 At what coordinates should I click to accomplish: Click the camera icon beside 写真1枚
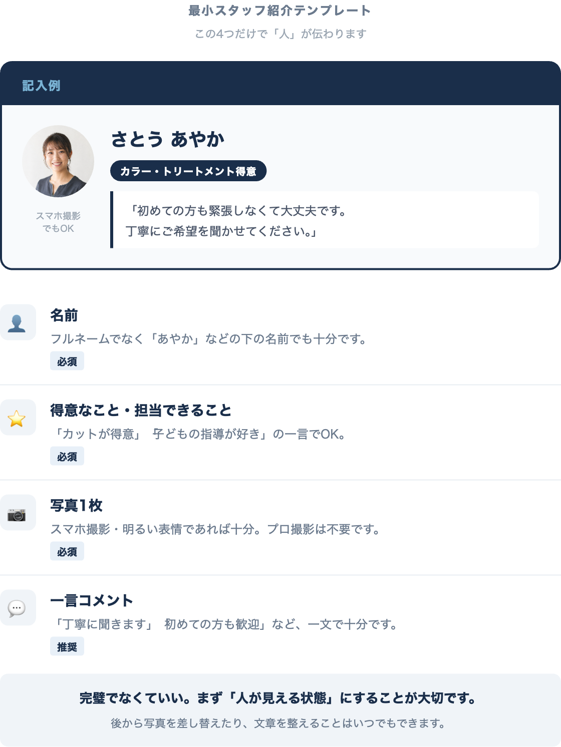click(x=18, y=513)
